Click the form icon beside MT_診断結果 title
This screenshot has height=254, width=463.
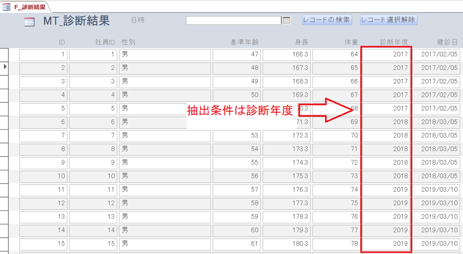(x=29, y=21)
